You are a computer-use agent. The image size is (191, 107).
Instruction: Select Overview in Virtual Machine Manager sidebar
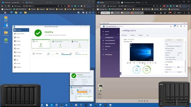click(x=21, y=30)
